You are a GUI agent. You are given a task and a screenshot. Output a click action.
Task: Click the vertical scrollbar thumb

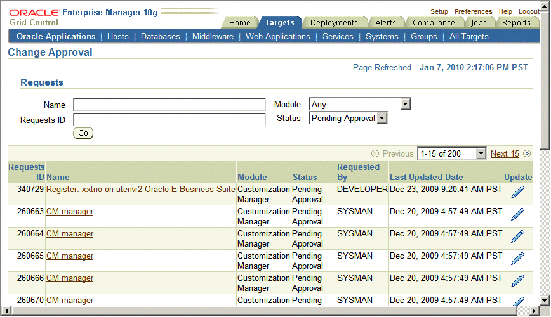click(x=544, y=81)
